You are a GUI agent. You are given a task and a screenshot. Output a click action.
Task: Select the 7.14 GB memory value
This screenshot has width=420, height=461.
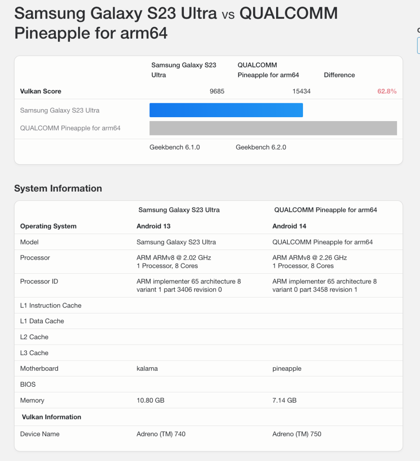pos(285,400)
